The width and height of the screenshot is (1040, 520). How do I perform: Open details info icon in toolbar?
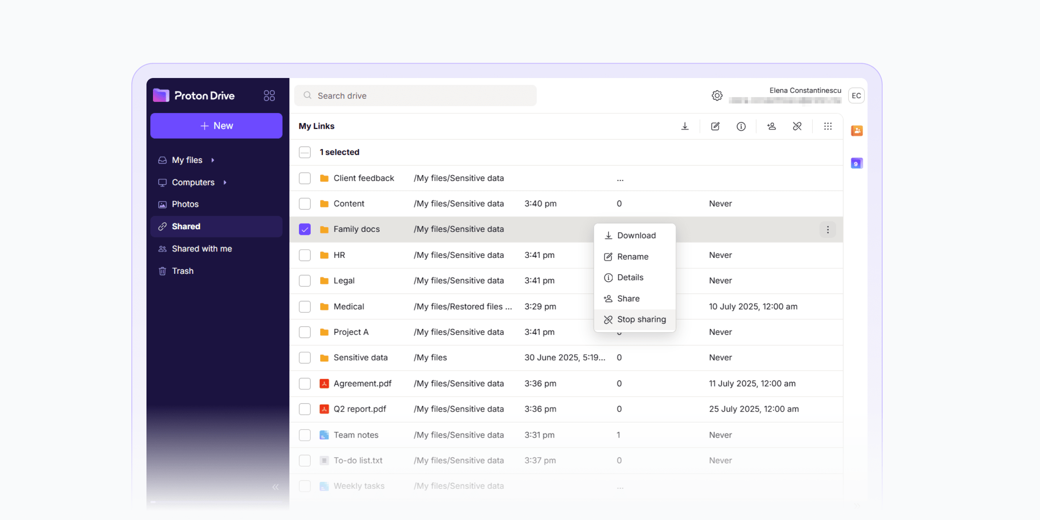pyautogui.click(x=741, y=126)
